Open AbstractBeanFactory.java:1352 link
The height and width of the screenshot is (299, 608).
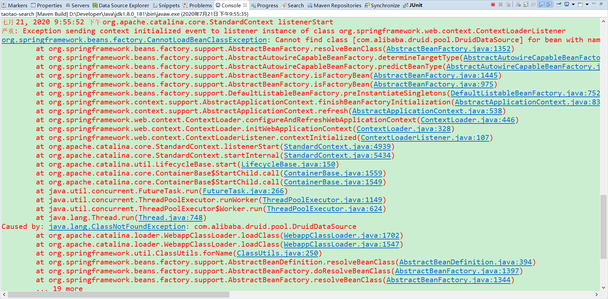point(448,49)
